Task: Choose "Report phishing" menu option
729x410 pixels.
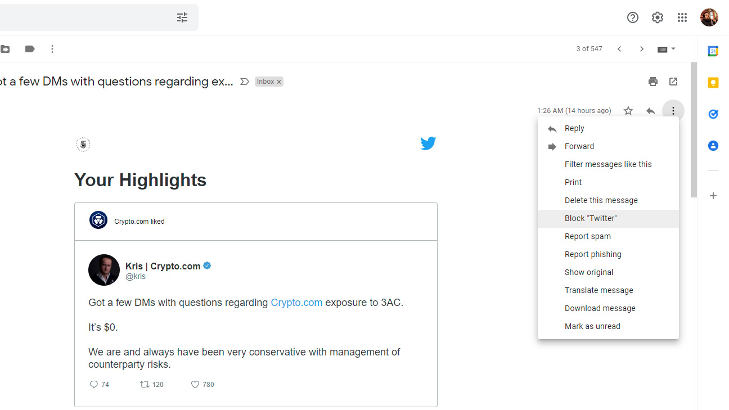Action: click(x=593, y=254)
